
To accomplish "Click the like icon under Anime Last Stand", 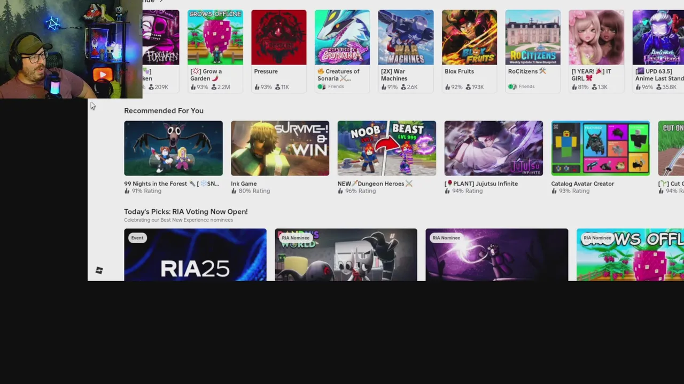I will click(638, 87).
